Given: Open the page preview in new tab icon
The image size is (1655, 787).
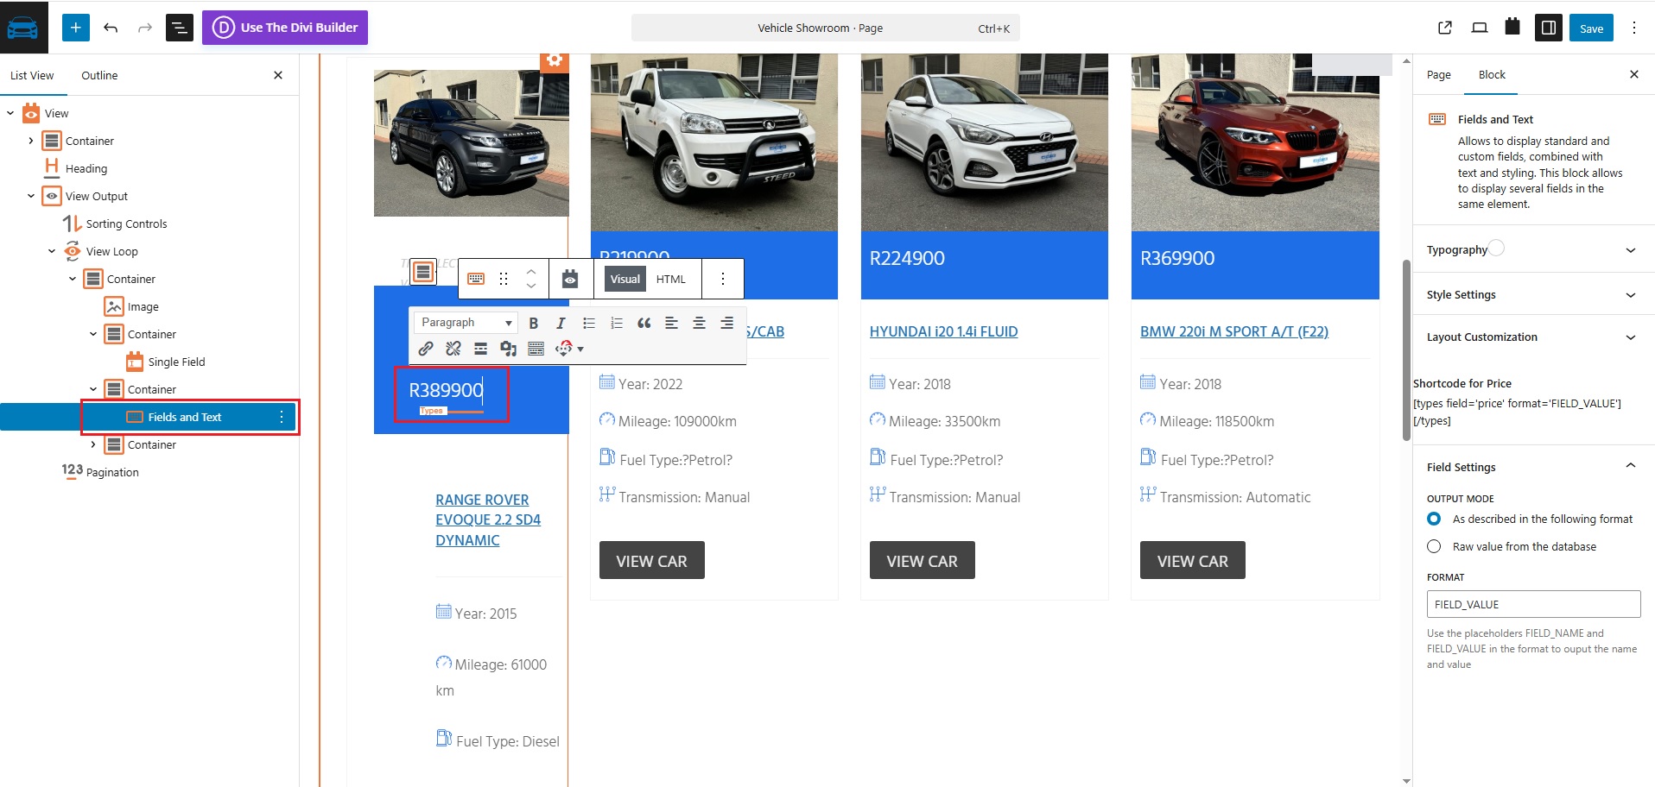Looking at the screenshot, I should (x=1445, y=28).
